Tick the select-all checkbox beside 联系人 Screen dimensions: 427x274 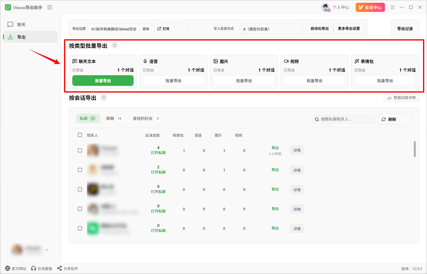pyautogui.click(x=80, y=135)
